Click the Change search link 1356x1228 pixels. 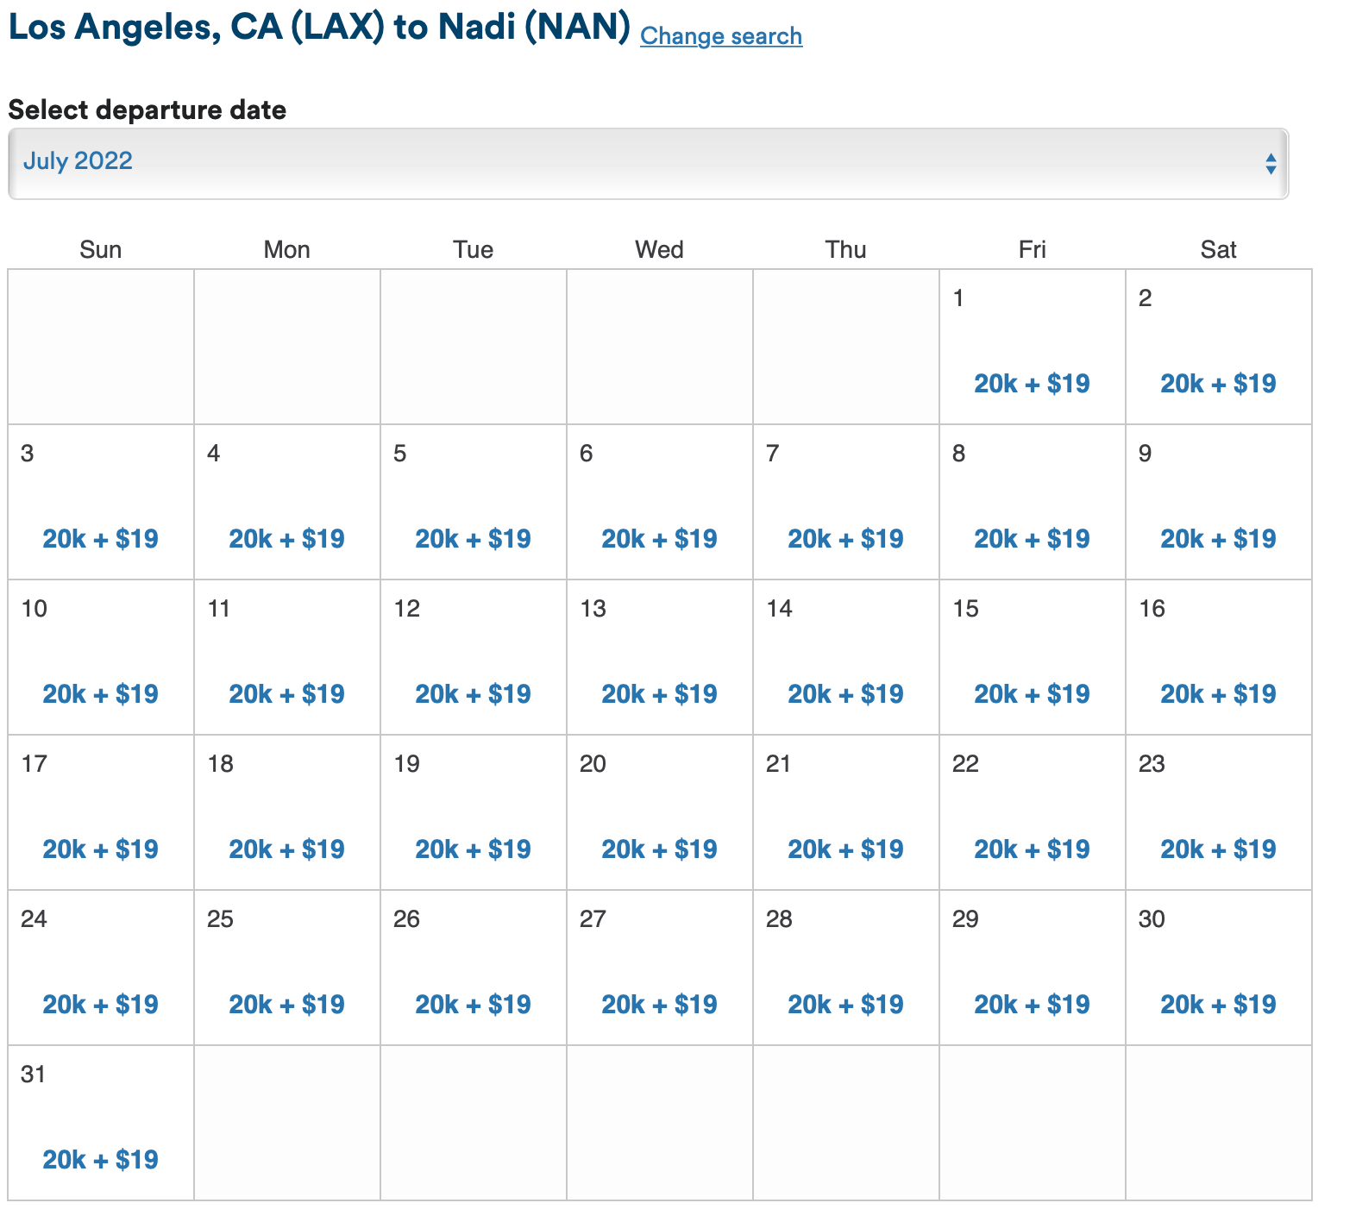[720, 36]
